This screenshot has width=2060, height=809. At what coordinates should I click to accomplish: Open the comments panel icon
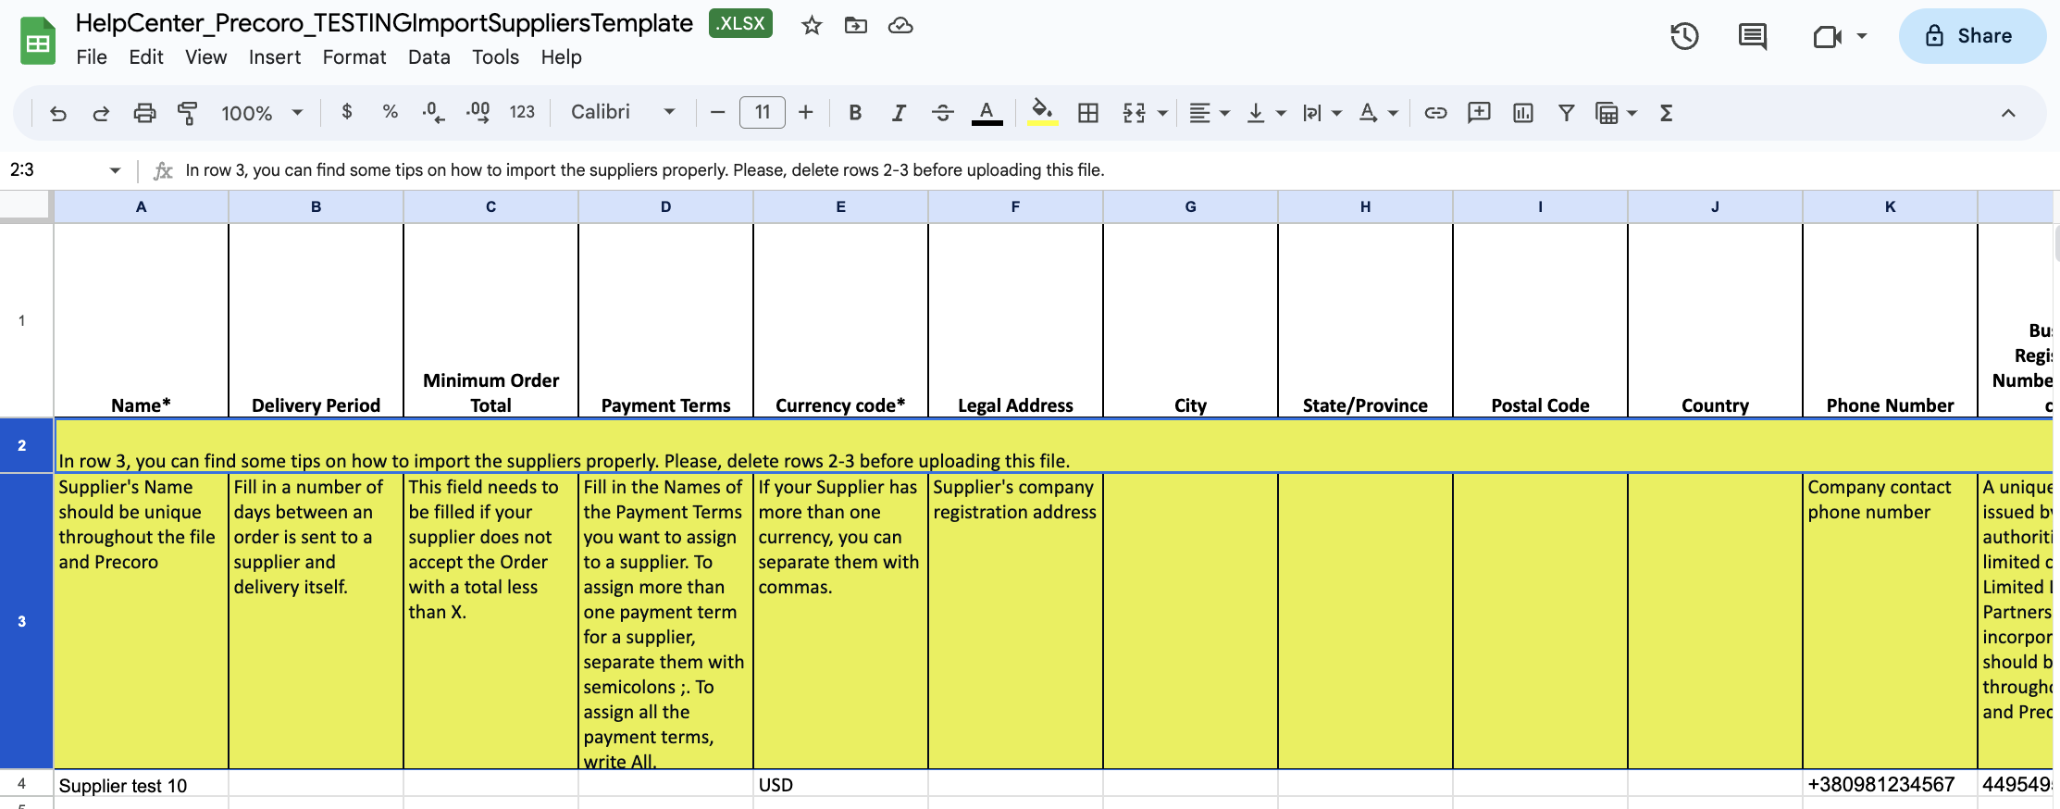coord(1752,37)
